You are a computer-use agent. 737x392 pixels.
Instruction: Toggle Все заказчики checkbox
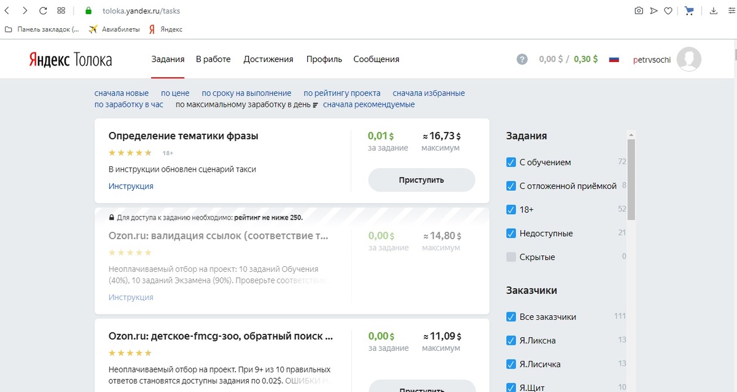point(511,317)
